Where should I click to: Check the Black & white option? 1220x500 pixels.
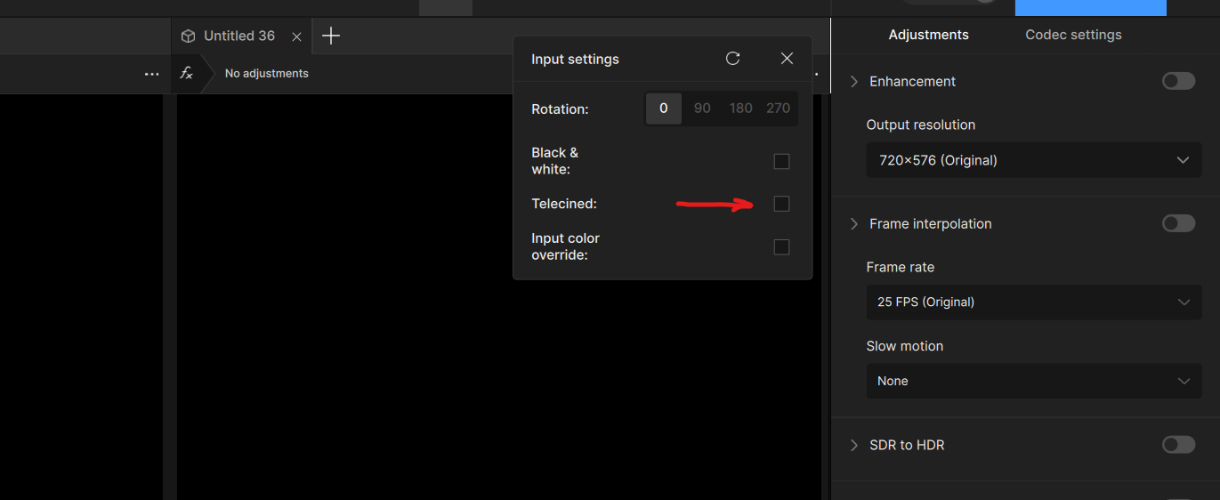click(x=781, y=161)
